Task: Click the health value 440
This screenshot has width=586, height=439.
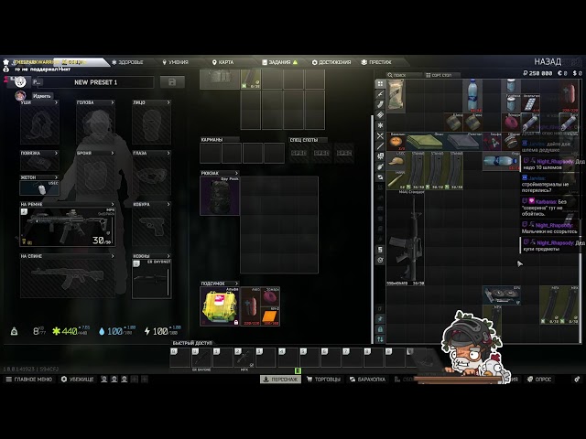Action: click(70, 331)
